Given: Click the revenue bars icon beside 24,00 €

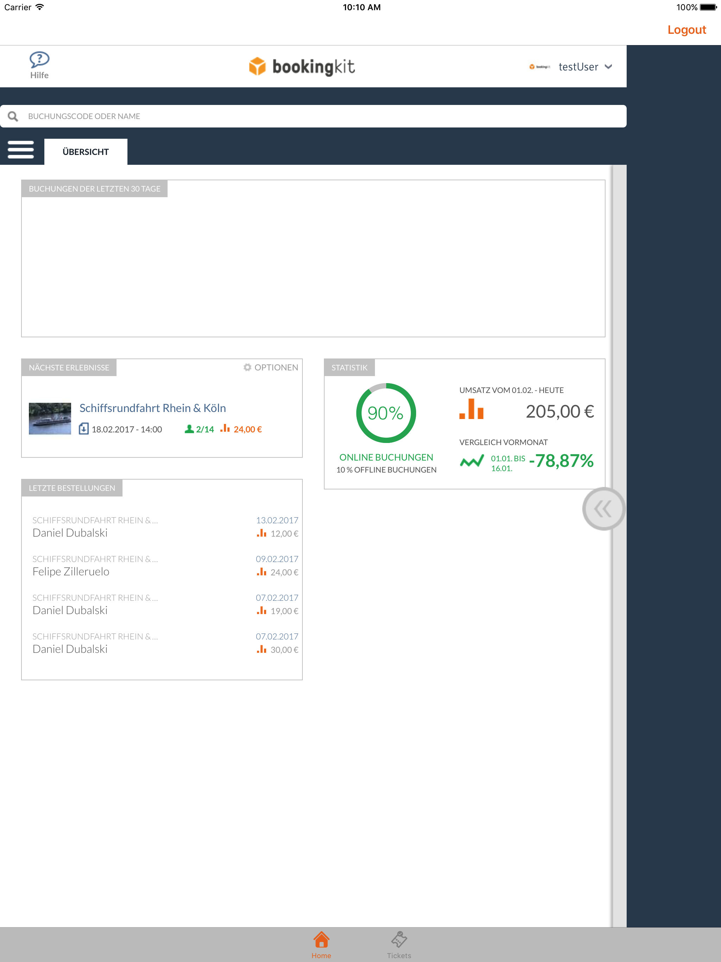Looking at the screenshot, I should click(x=225, y=429).
